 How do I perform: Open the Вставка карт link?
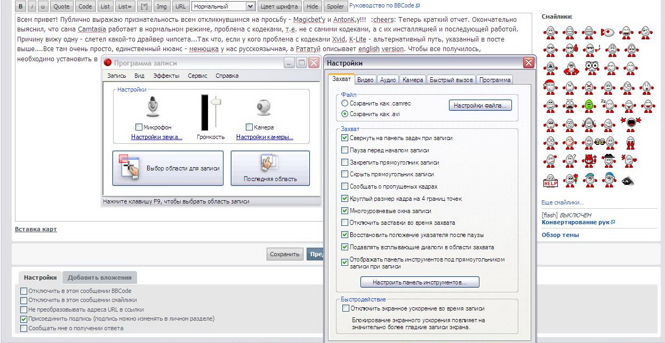tap(36, 229)
